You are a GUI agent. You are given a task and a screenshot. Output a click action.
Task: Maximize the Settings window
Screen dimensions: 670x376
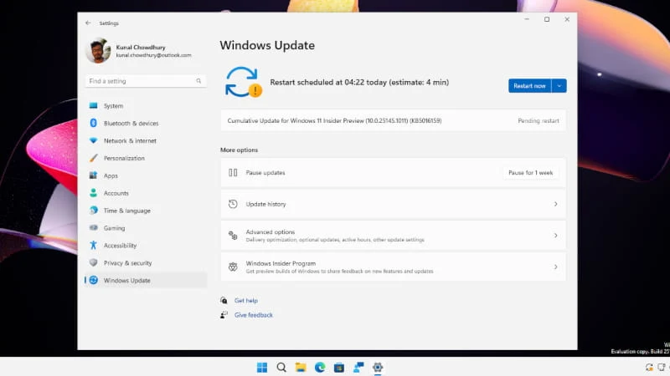click(547, 19)
